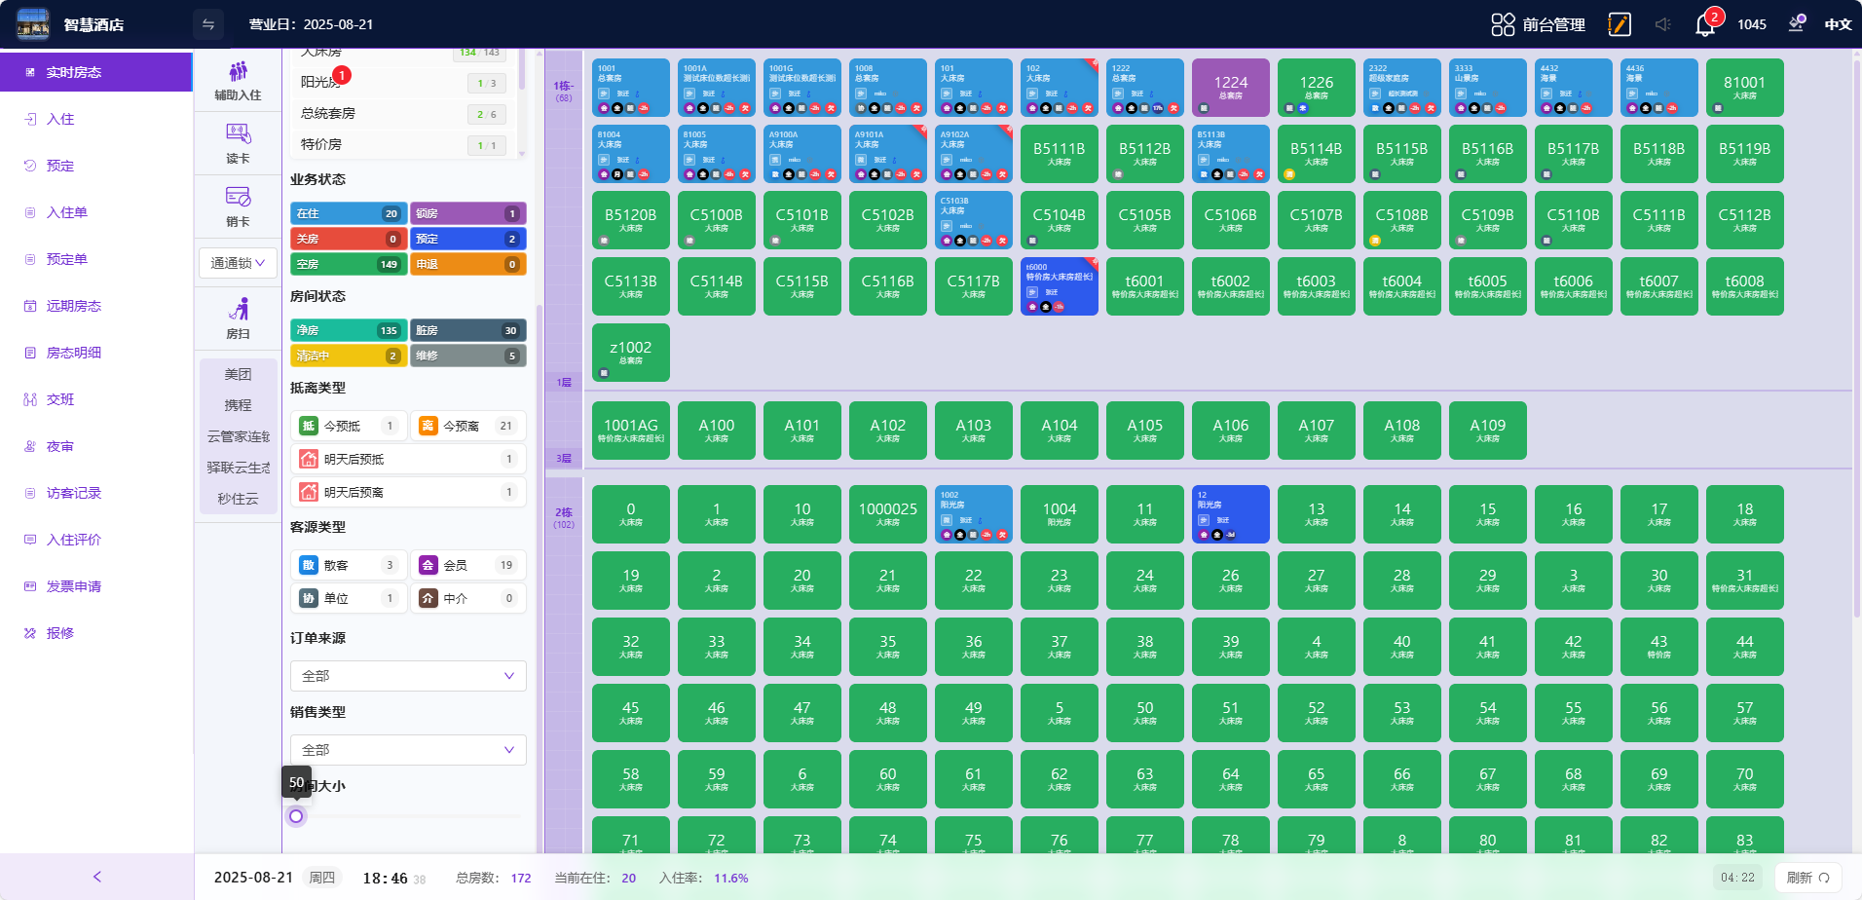The width and height of the screenshot is (1862, 900).
Task: Open 夜审 night audit menu item
Action: pyautogui.click(x=60, y=446)
